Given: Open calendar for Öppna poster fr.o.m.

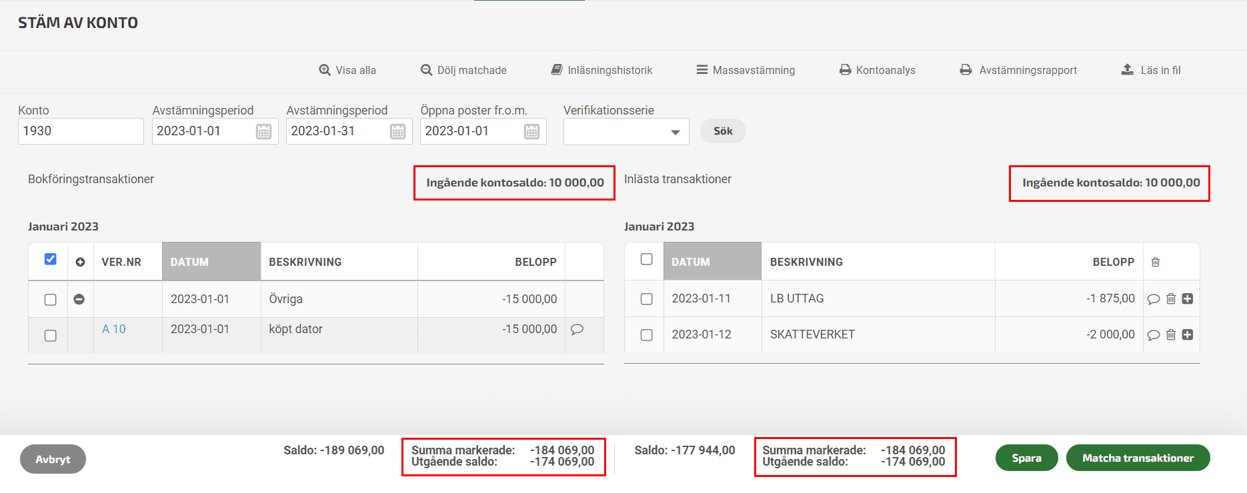Looking at the screenshot, I should pos(532,131).
